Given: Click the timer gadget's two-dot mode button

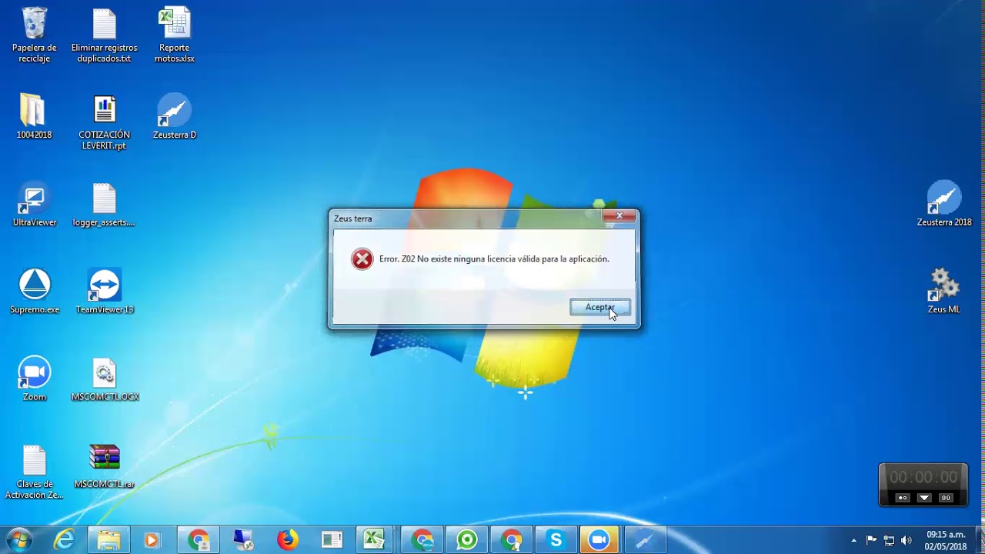Looking at the screenshot, I should [902, 498].
